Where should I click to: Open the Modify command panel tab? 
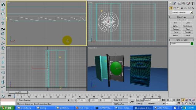pos(175,3)
